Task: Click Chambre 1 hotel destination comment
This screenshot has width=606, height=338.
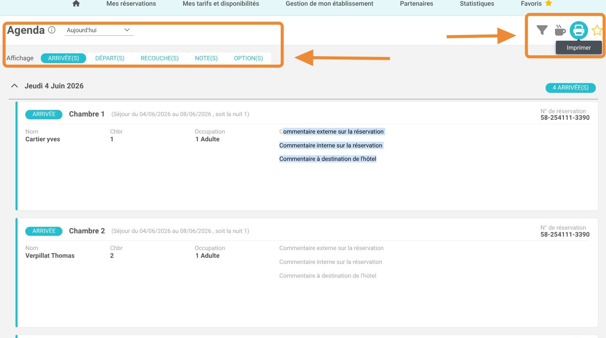Action: [328, 159]
